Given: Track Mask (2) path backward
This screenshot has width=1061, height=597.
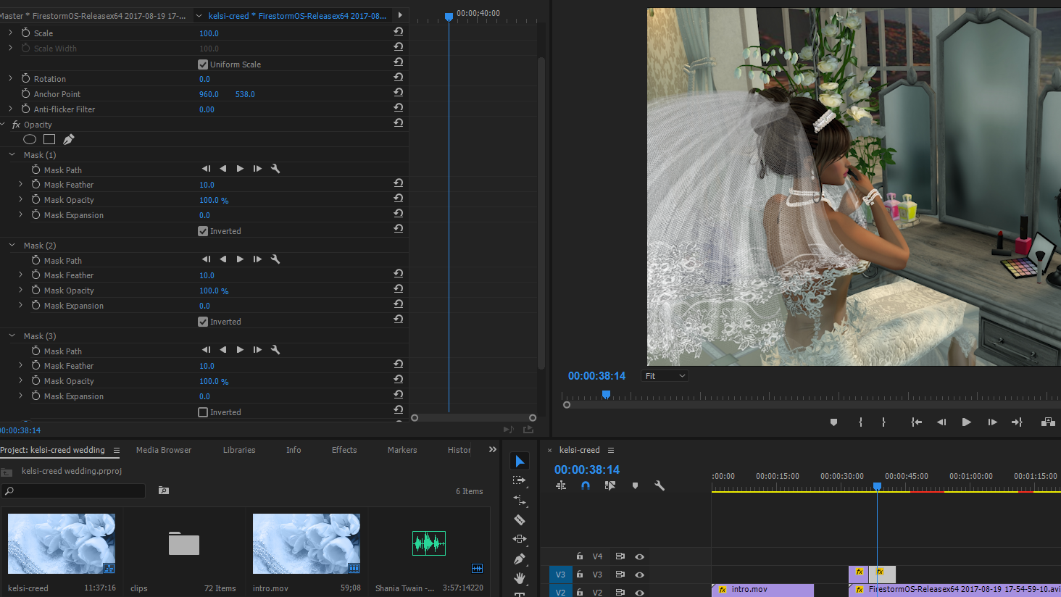Looking at the screenshot, I should tap(222, 259).
